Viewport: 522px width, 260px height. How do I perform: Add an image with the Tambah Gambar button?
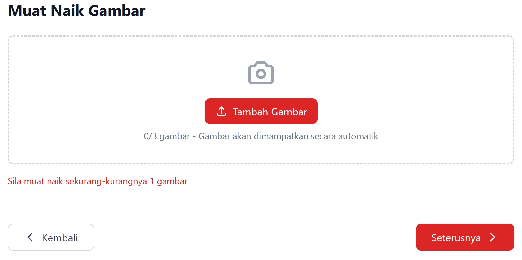point(261,111)
